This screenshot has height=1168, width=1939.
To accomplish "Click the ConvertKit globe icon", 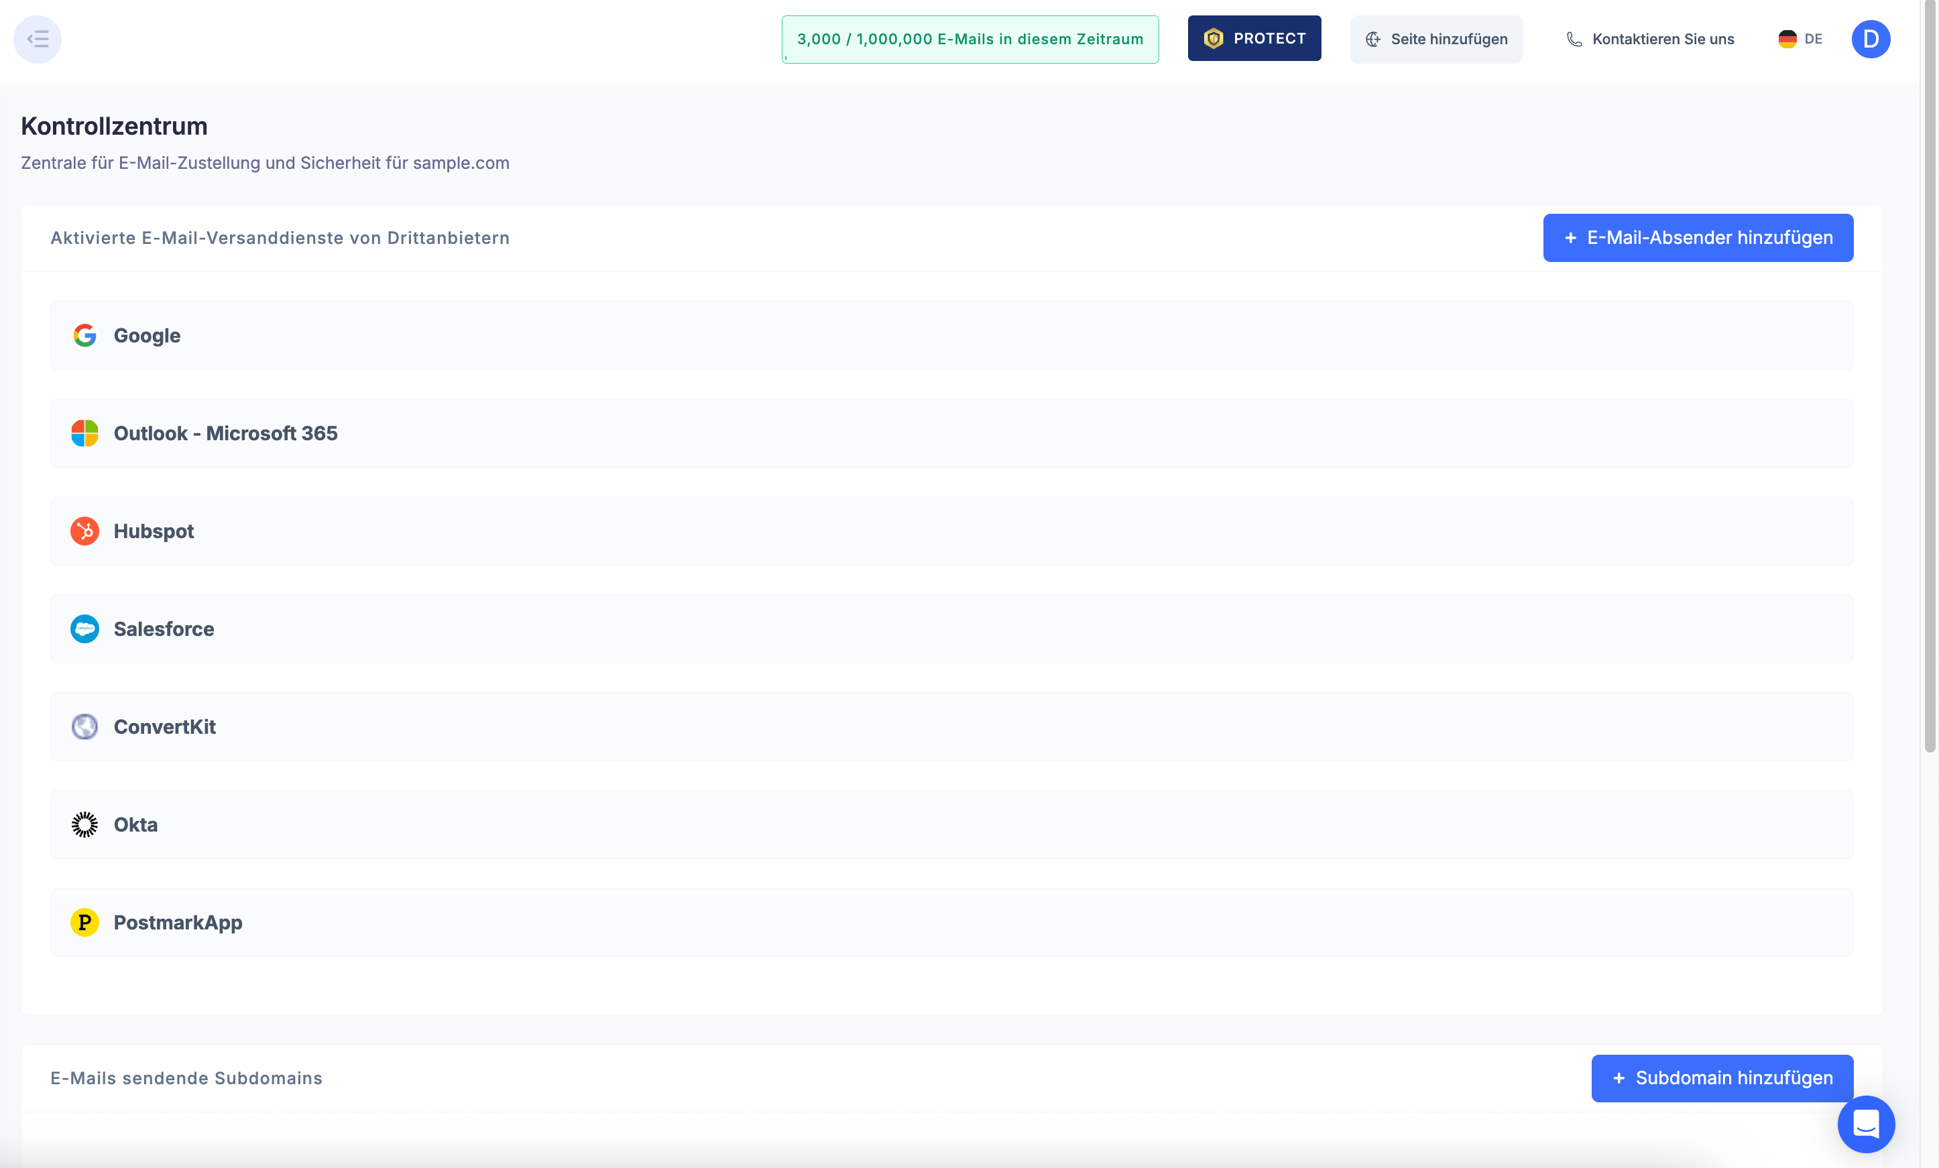I will 85,727.
